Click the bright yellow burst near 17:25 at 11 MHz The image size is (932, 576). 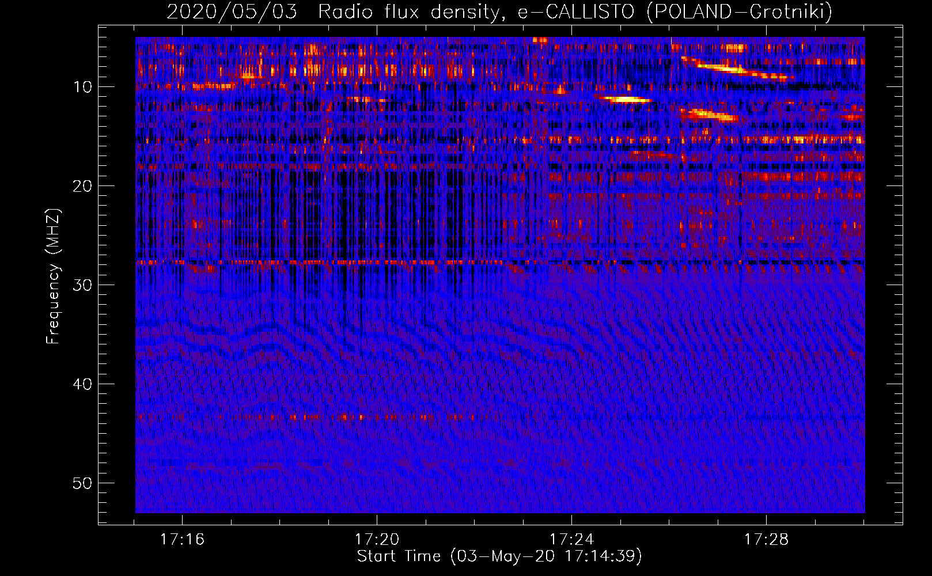click(x=625, y=100)
